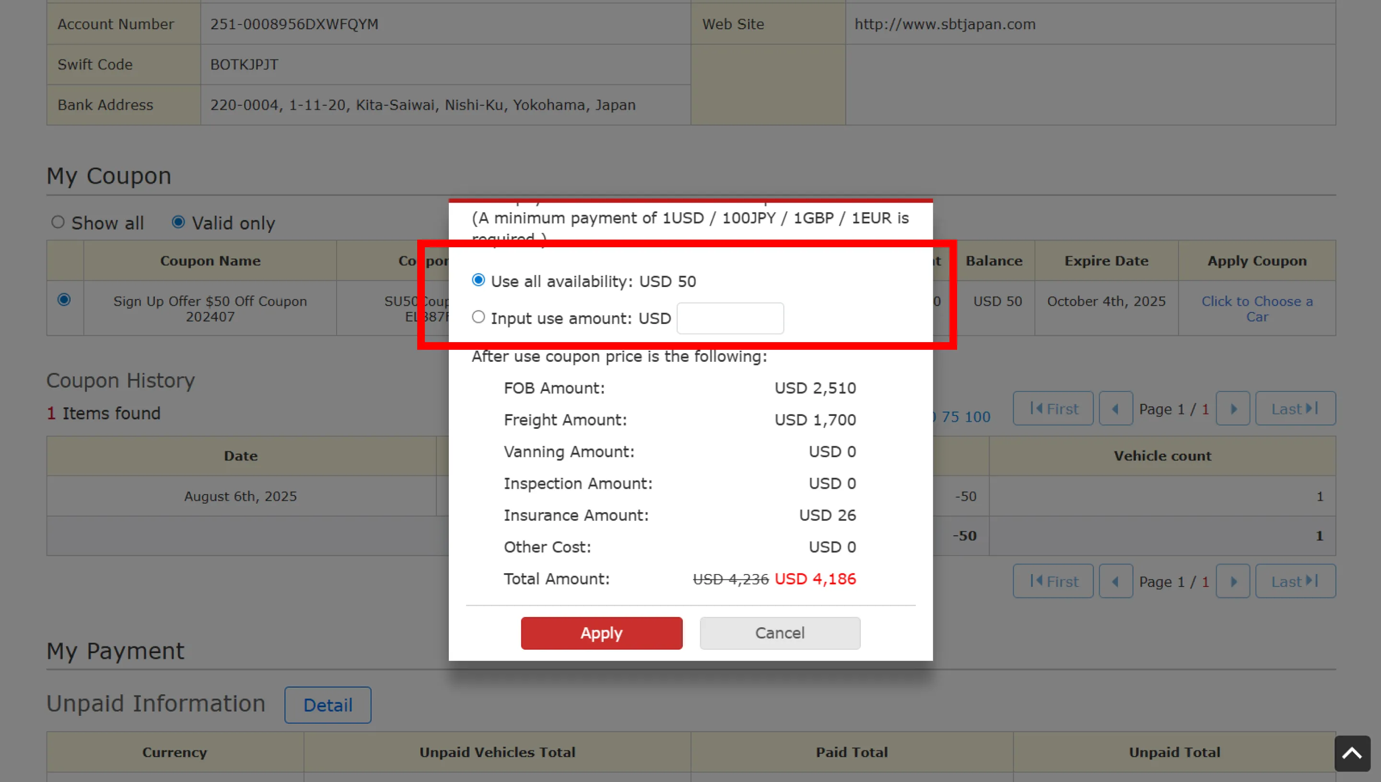The height and width of the screenshot is (782, 1381).
Task: Select the Show all coupons radio
Action: coord(58,222)
